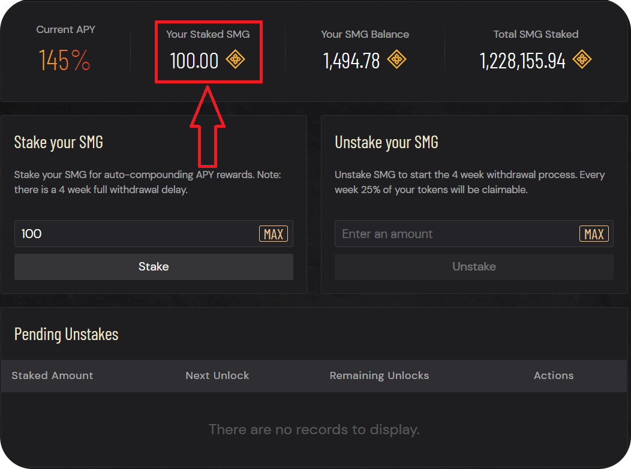Click SMG token icon beside Total SMG Staked
Image resolution: width=631 pixels, height=469 pixels.
[582, 59]
